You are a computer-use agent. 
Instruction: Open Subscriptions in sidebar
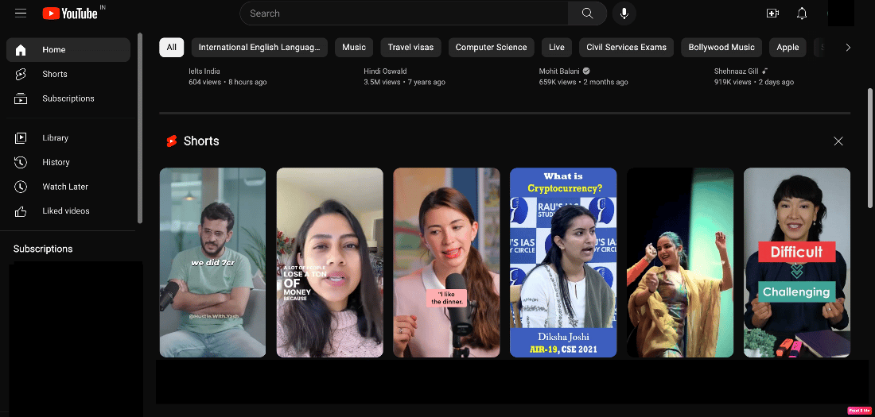[x=68, y=98]
